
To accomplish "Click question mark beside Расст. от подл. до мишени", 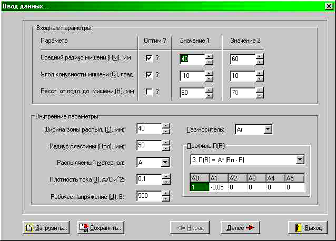I will coord(157,92).
